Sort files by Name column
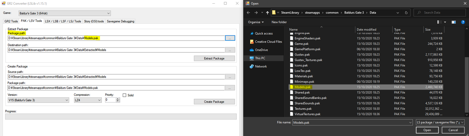Image resolution: width=469 pixels, height=136 pixels. pyautogui.click(x=322, y=30)
